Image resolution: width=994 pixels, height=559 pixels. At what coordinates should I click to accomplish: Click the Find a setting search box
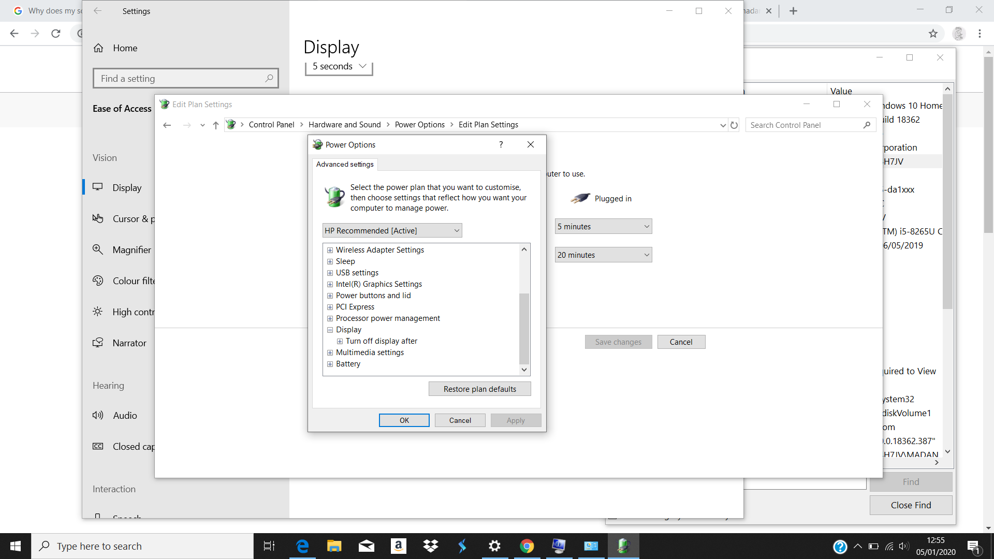click(x=185, y=78)
